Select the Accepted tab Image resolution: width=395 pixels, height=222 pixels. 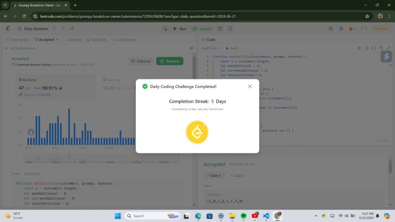[44, 39]
